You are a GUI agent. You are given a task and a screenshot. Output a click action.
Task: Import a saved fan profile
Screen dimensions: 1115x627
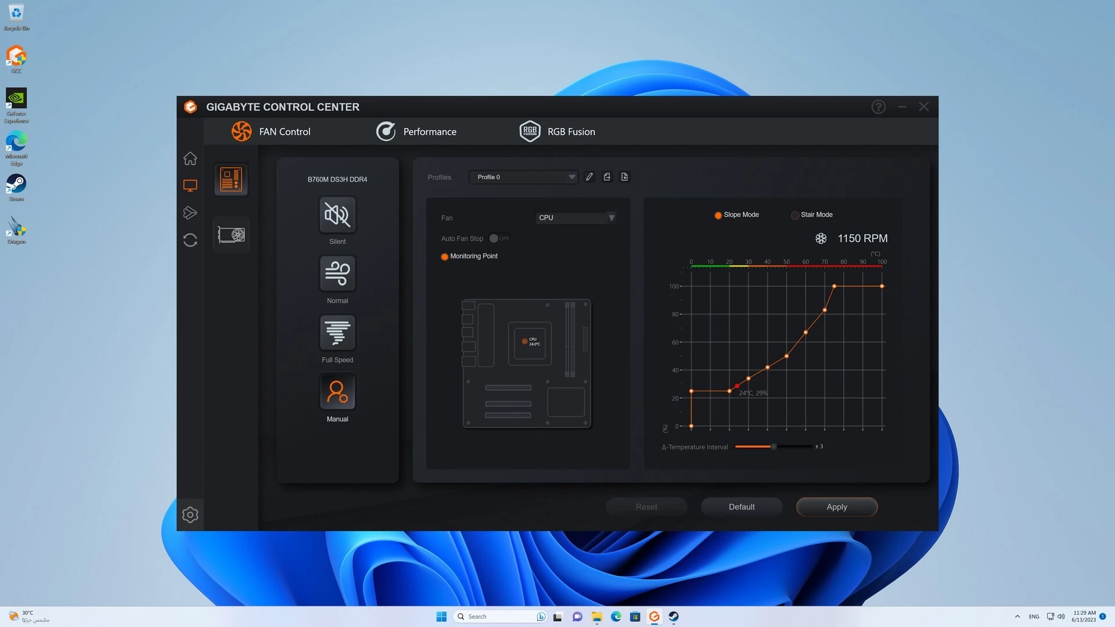[625, 177]
